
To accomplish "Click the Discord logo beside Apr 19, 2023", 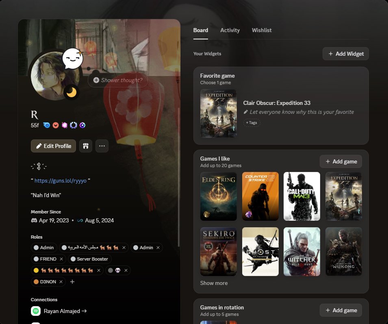I will (34, 220).
